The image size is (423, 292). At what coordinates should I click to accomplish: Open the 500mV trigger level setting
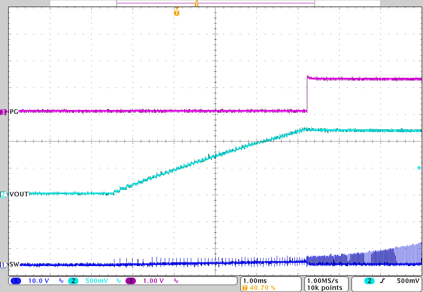408,281
